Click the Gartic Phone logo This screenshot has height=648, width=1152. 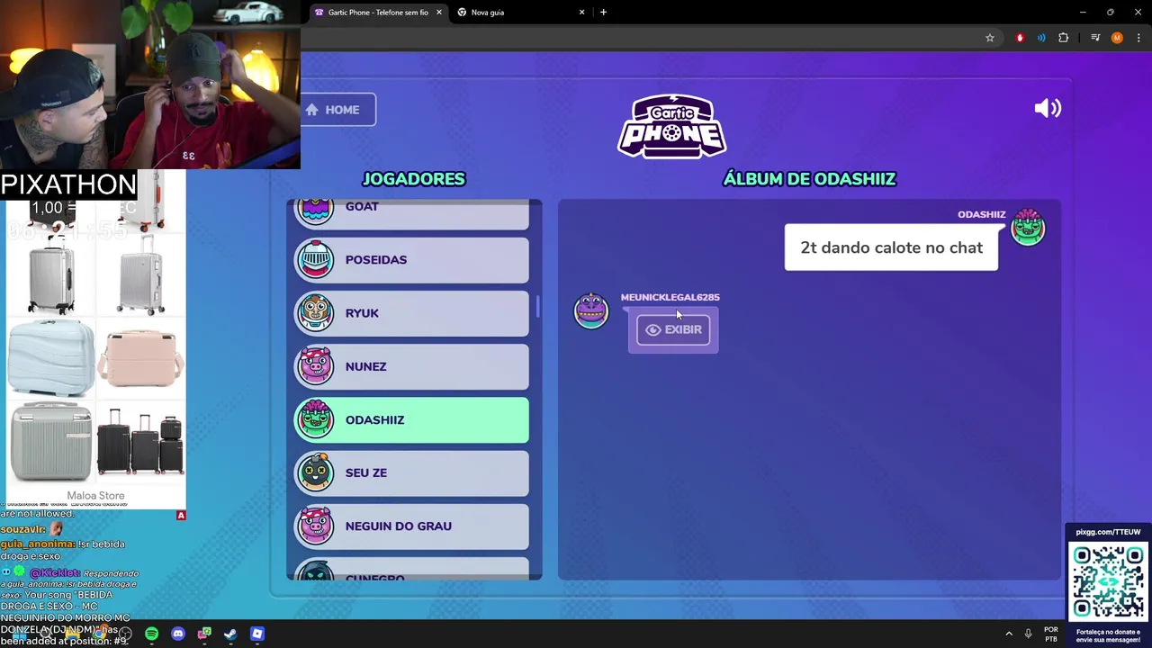click(672, 126)
